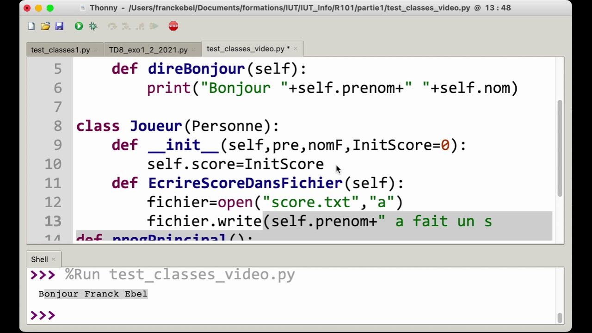Screen dimensions: 592x333
Task: Run current script with green play icon
Action: [79, 26]
